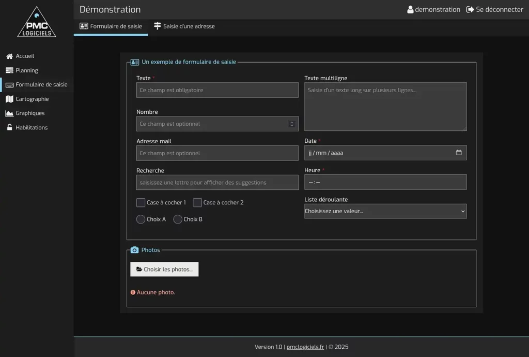This screenshot has height=357, width=529.
Task: Click the demonstration username link
Action: click(x=433, y=9)
